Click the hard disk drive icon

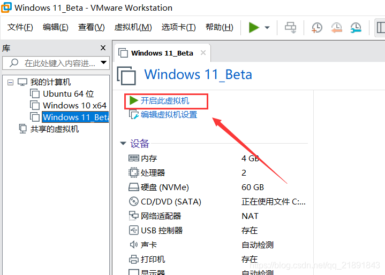[x=133, y=187]
